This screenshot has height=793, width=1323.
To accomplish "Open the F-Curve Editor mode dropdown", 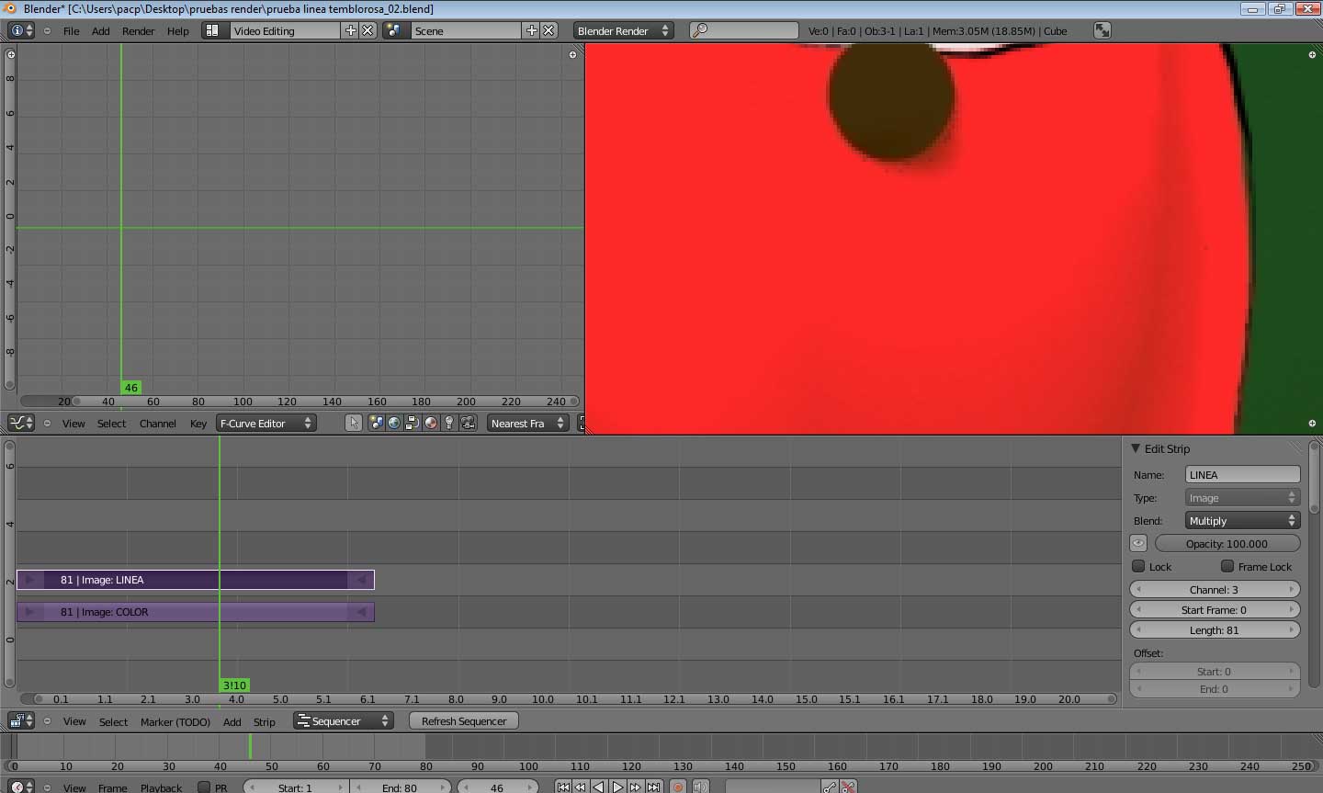I will click(x=266, y=423).
